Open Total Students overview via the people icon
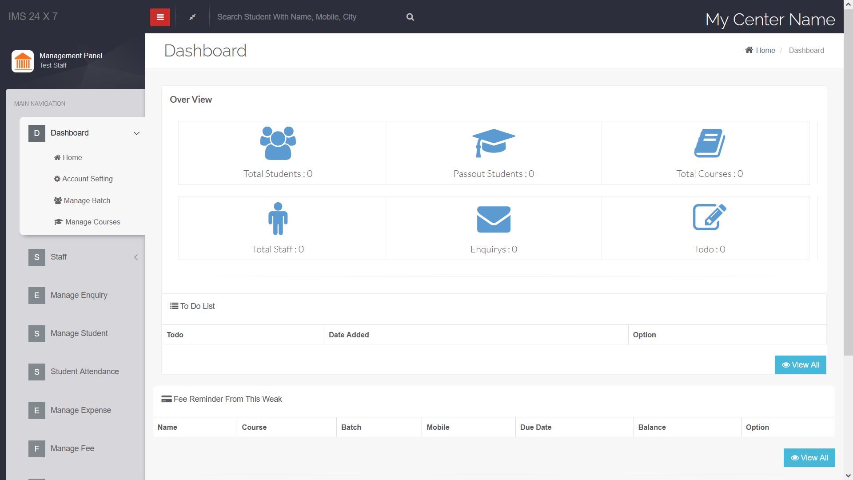The height and width of the screenshot is (480, 853). point(278,143)
